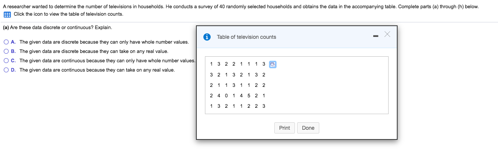The width and height of the screenshot is (498, 154).
Task: Minimize the Table of television counts dialog
Action: point(375,37)
